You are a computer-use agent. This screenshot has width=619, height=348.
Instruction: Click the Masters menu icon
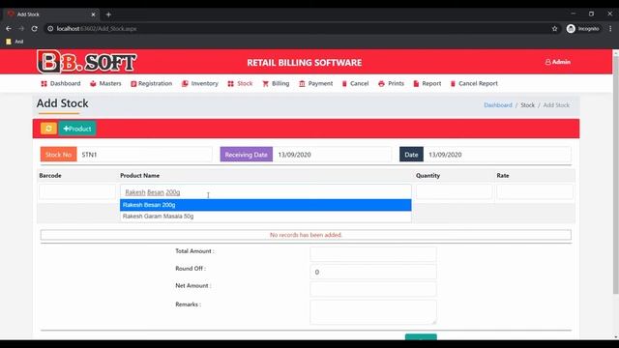point(93,84)
